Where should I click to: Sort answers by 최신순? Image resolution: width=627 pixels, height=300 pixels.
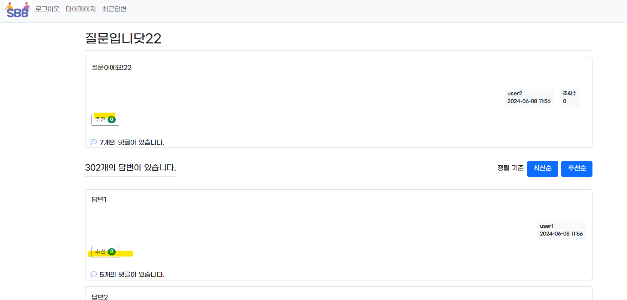[542, 169]
